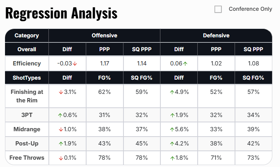280x167 pixels.
Task: Click red down arrow for offensive Efficiency
Action: click(x=75, y=64)
